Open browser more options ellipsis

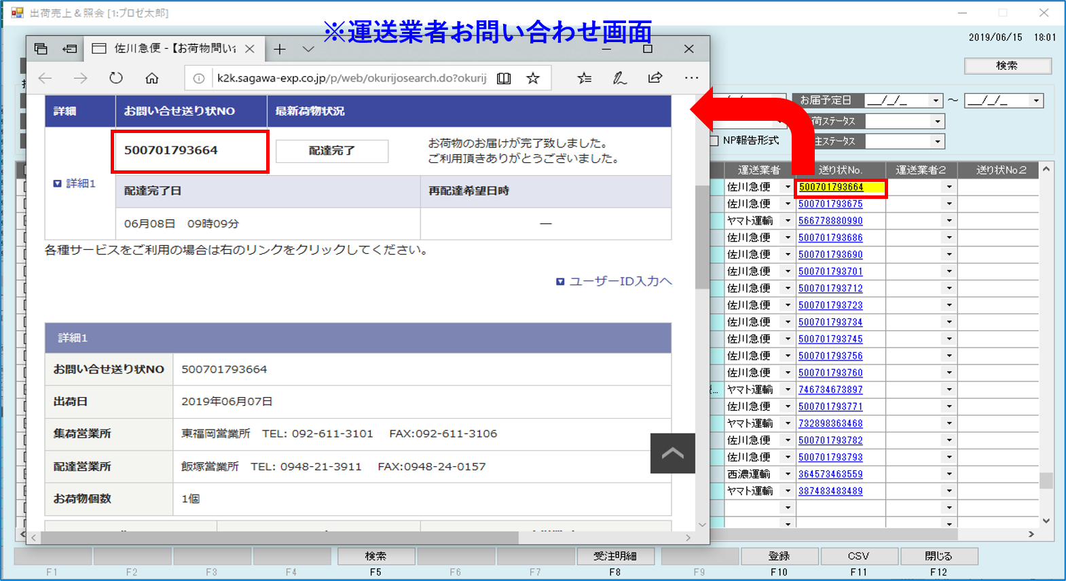point(691,78)
